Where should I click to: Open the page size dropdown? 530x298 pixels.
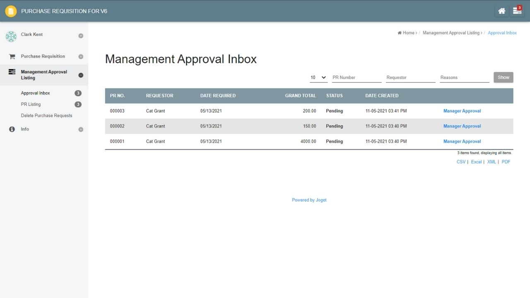click(318, 77)
